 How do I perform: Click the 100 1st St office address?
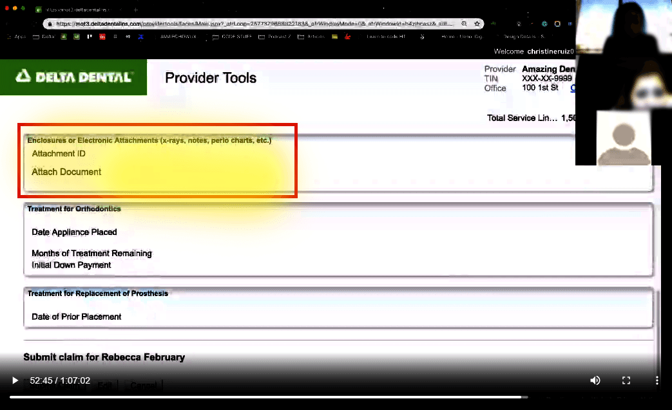tap(540, 88)
